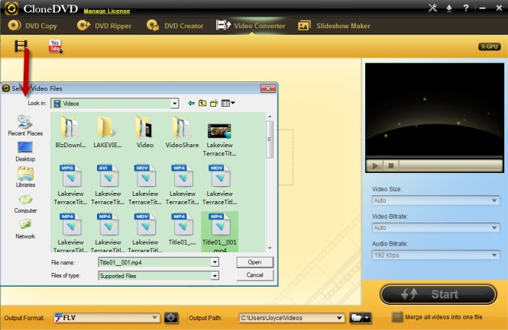Browse output folder icon
Screen dimensions: 508x330
point(357,318)
